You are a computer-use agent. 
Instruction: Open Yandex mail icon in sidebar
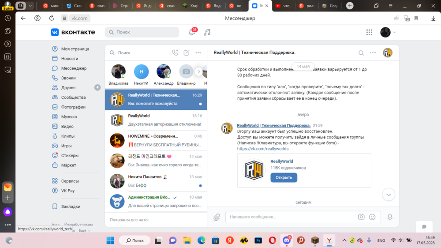(7, 187)
